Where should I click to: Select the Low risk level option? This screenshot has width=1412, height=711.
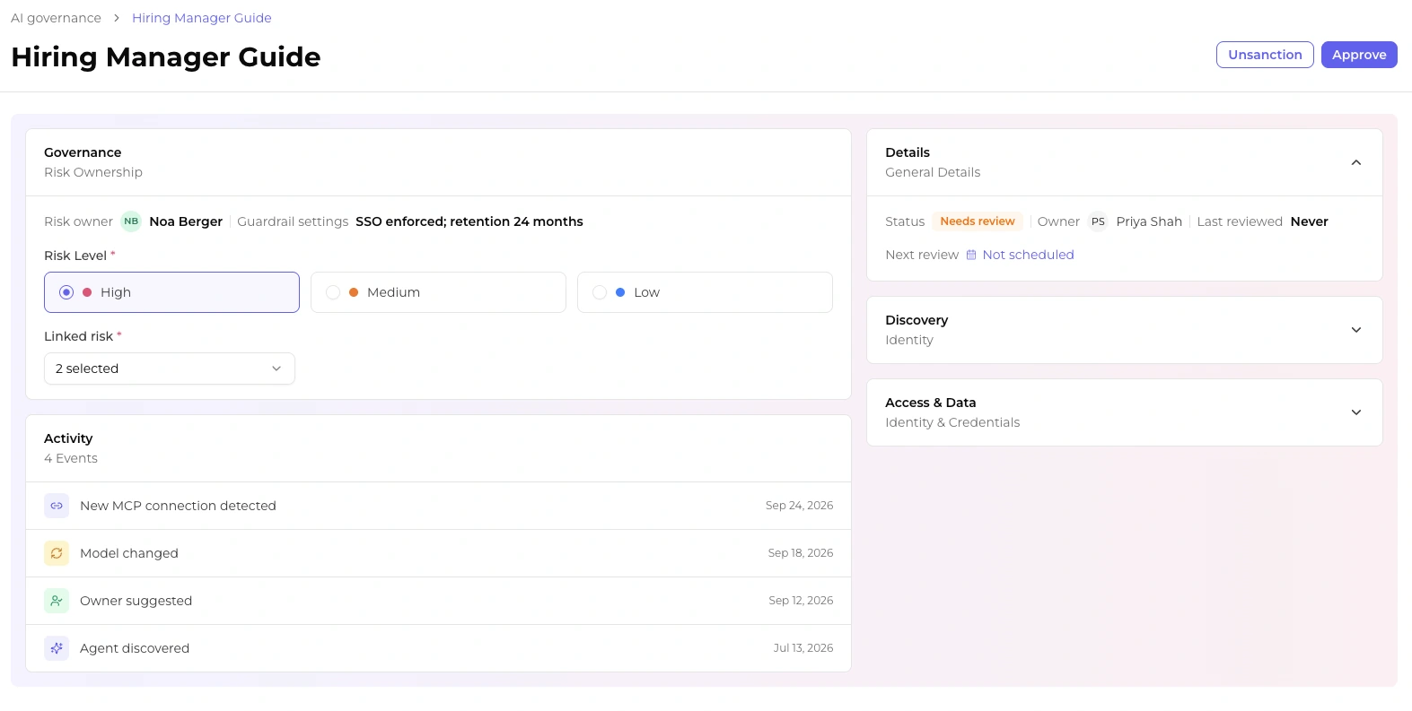pyautogui.click(x=705, y=292)
